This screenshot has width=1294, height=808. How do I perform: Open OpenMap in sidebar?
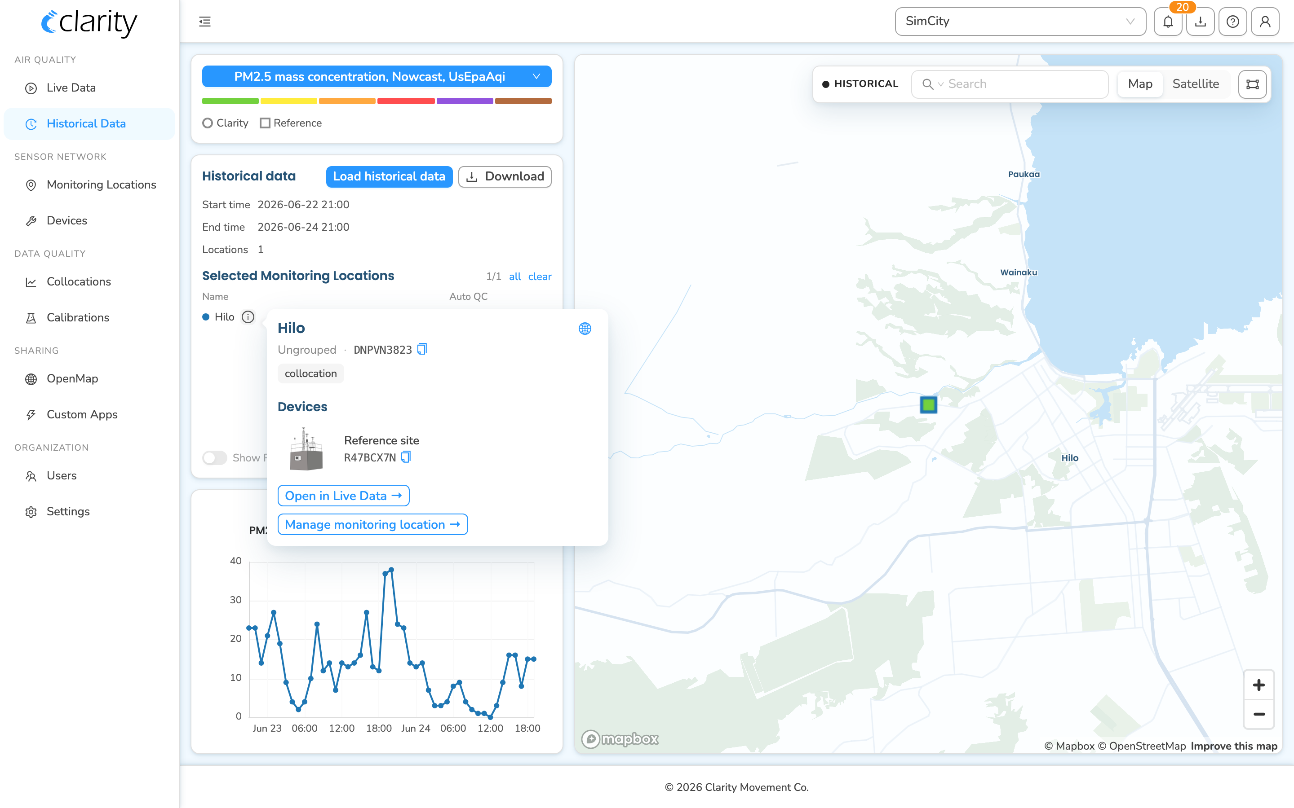pos(89,378)
